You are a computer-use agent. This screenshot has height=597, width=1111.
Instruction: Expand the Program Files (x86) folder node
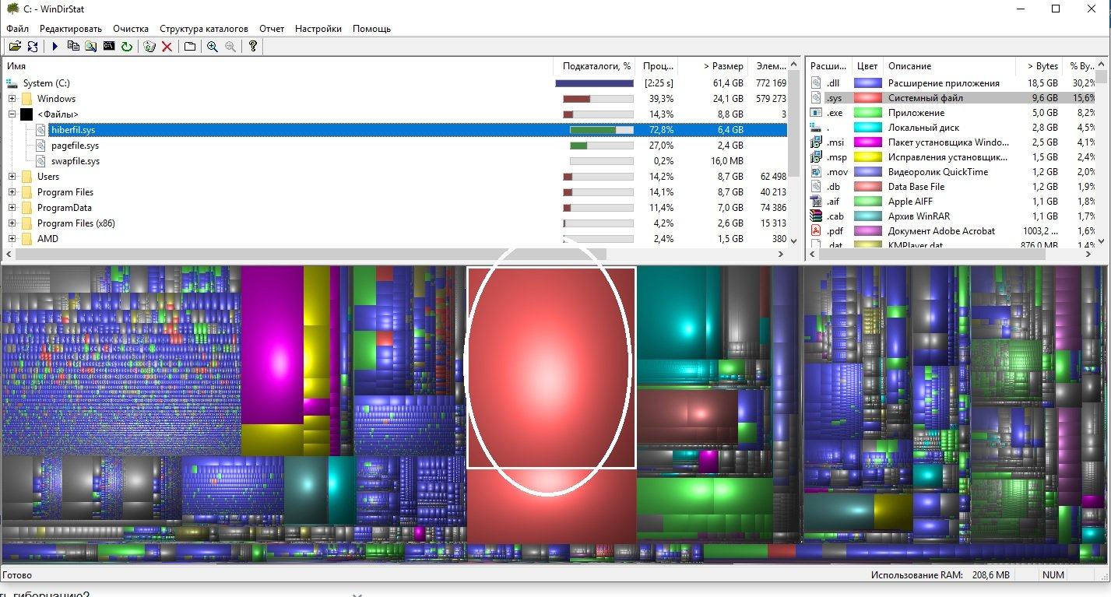point(12,223)
